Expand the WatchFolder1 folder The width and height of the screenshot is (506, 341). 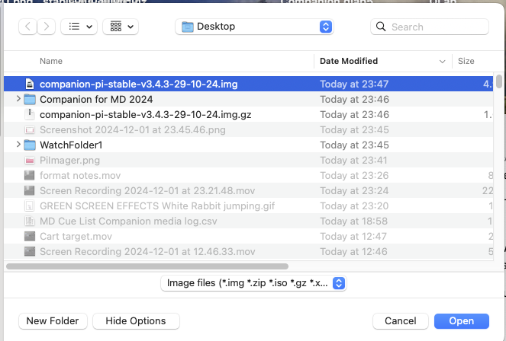18,145
